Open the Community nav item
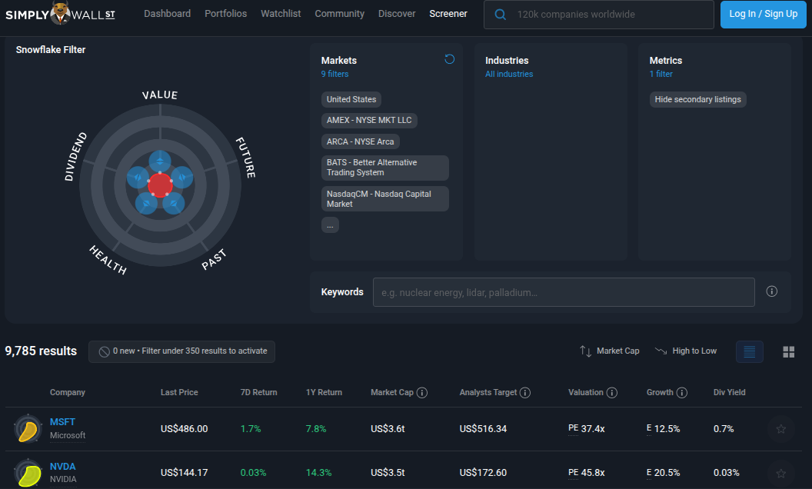812x489 pixels. 340,14
